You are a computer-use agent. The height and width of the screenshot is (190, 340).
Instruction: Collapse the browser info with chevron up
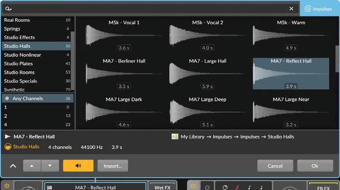pyautogui.click(x=13, y=166)
